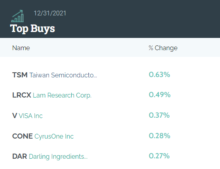Click the % Change column header
220x169 pixels.
(x=163, y=48)
